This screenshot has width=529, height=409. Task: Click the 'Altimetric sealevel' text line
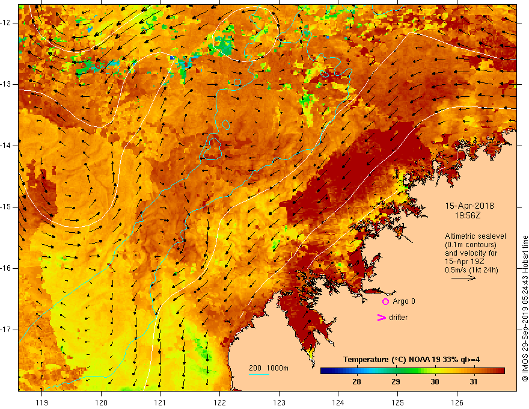click(475, 236)
